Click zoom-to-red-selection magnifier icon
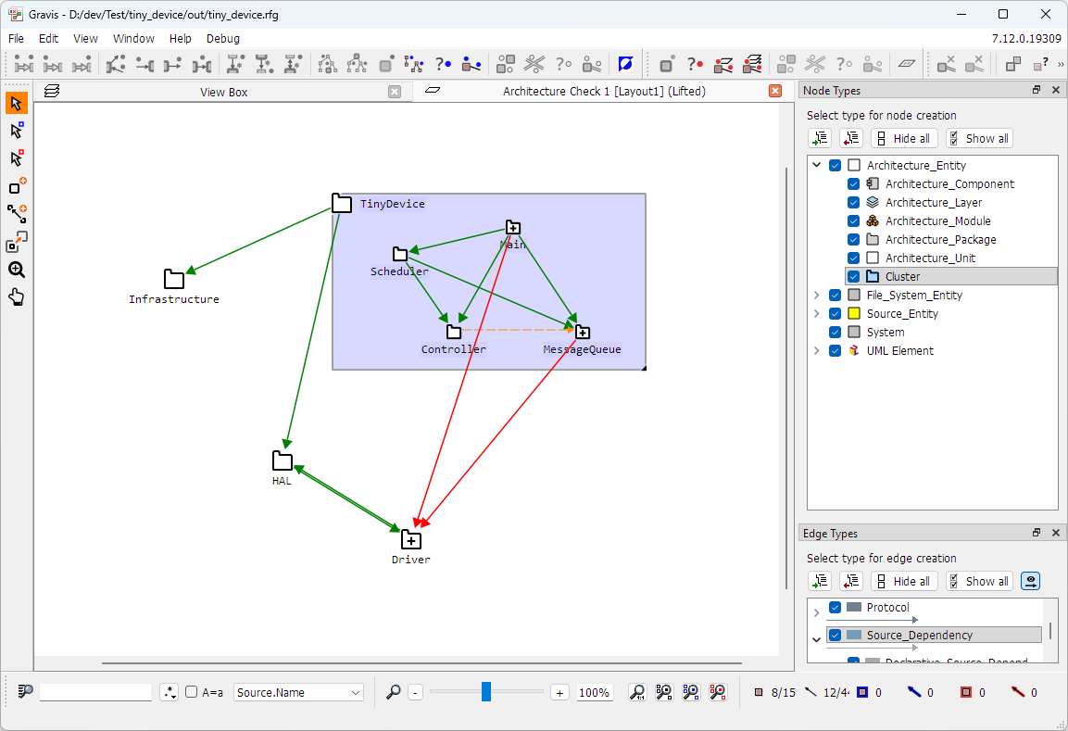Screen dimensions: 1068x731 click(x=718, y=692)
